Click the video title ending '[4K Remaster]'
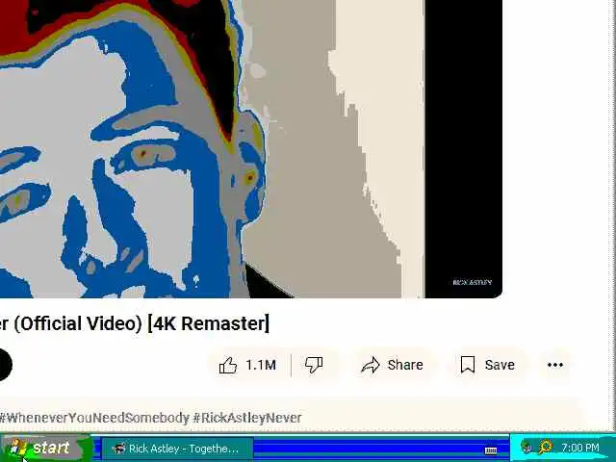The height and width of the screenshot is (462, 616). pos(135,323)
